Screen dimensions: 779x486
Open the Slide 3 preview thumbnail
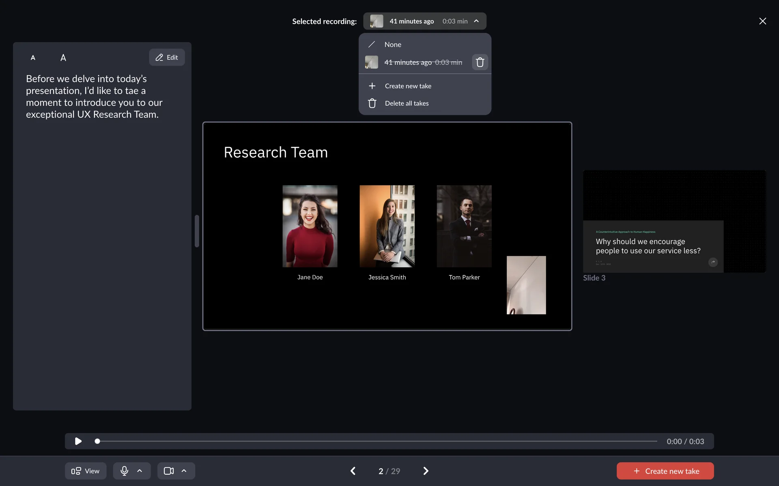point(674,222)
